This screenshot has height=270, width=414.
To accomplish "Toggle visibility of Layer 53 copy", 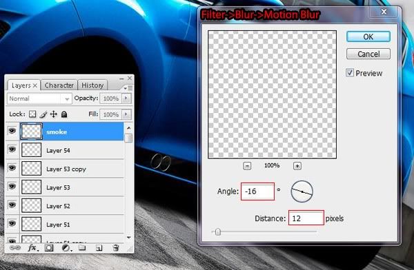I will click(12, 168).
